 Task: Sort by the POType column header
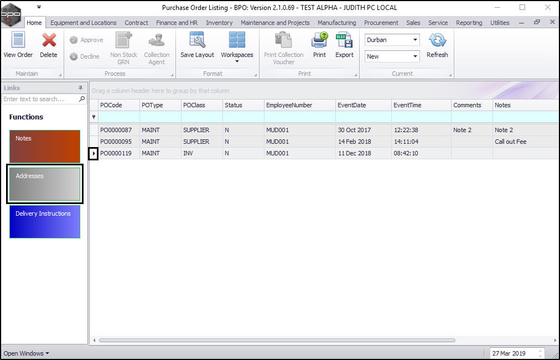160,105
